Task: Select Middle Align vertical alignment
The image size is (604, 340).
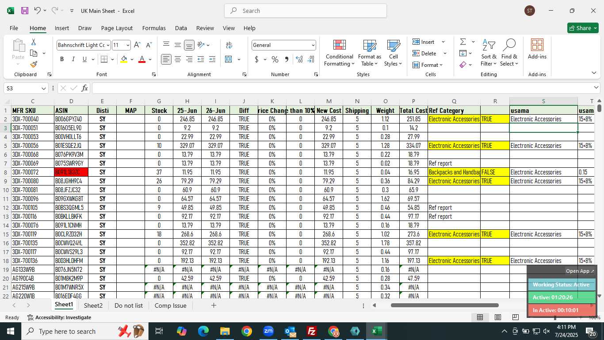Action: point(178,45)
